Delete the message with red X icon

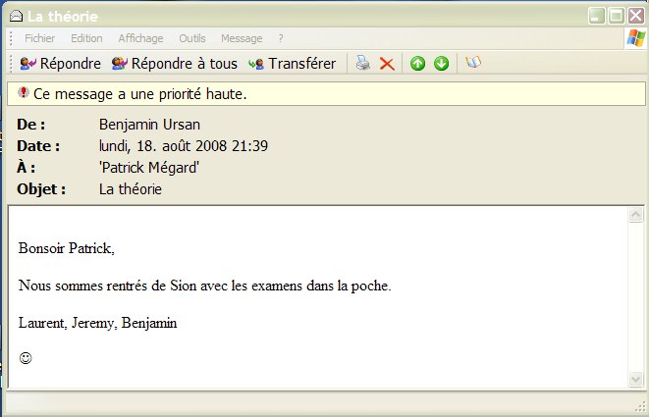click(387, 64)
